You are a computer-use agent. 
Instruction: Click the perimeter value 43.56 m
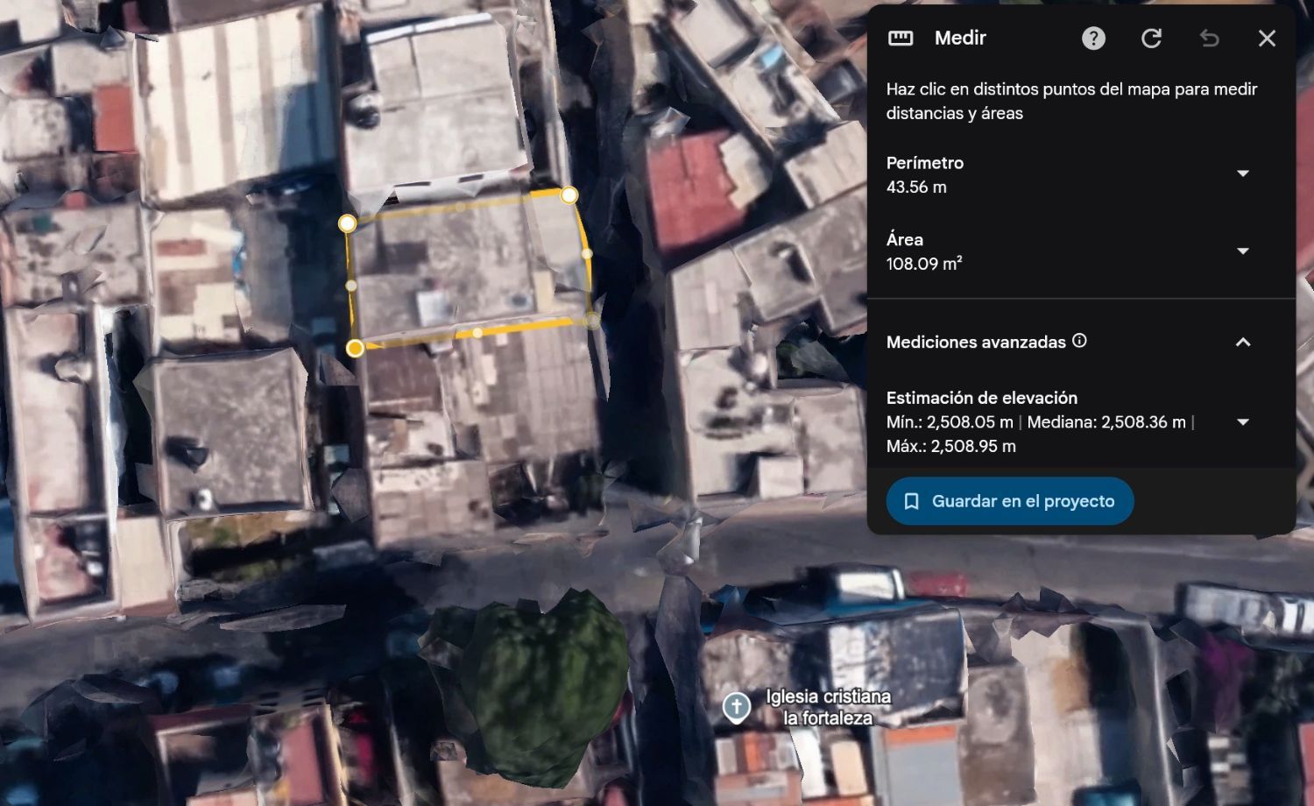(x=916, y=187)
